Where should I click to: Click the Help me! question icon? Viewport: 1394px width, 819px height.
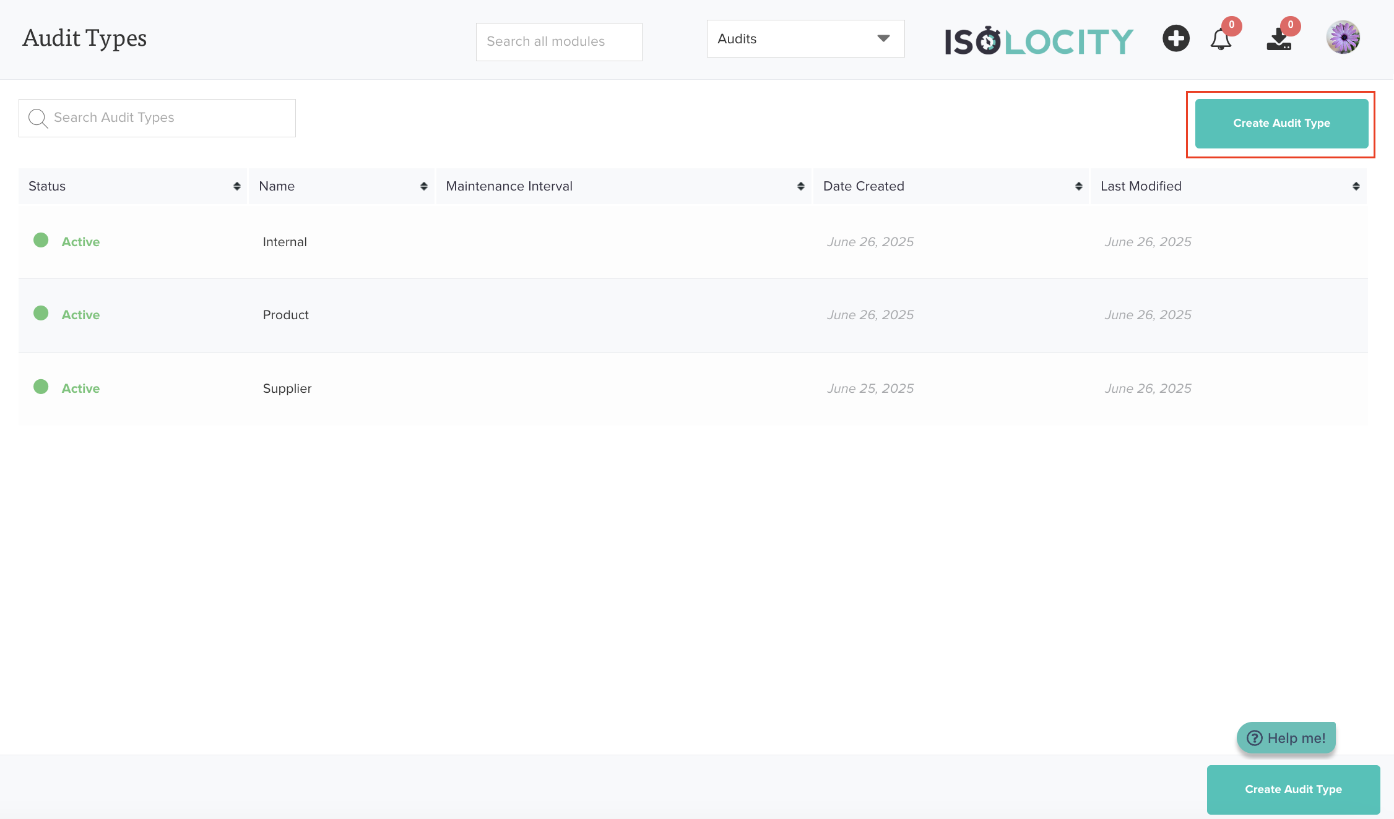[1255, 738]
